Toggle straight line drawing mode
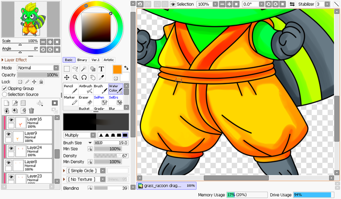Viewport: 341px width, 199px height. pyautogui.click(x=336, y=4)
